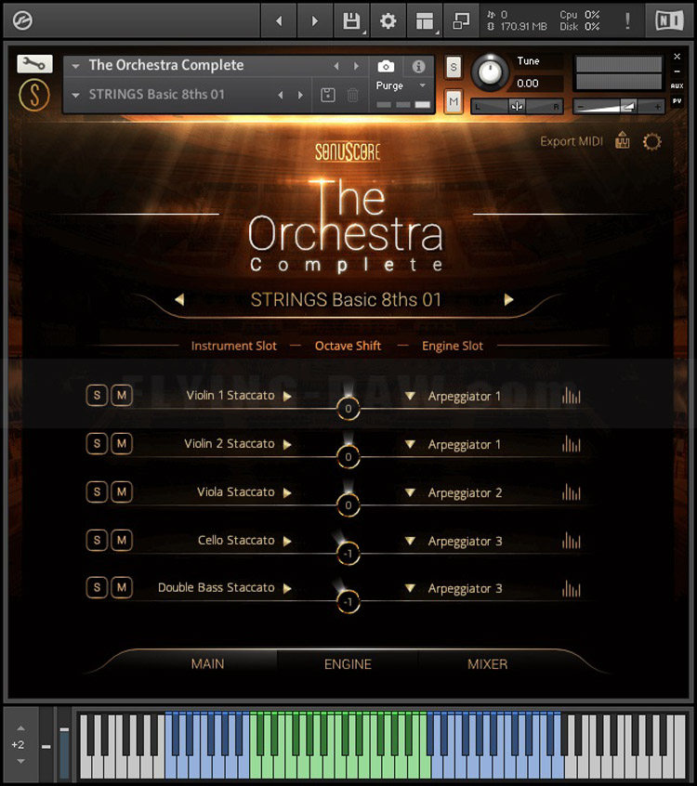Solo the Violin 2 Staccato slot
Screen dimensions: 697x786
click(97, 443)
